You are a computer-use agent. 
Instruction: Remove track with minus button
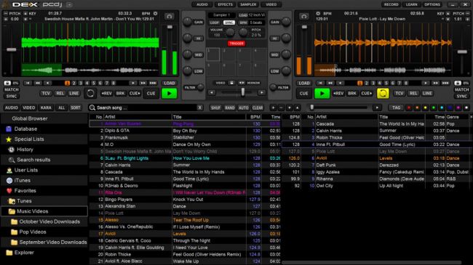(x=281, y=107)
